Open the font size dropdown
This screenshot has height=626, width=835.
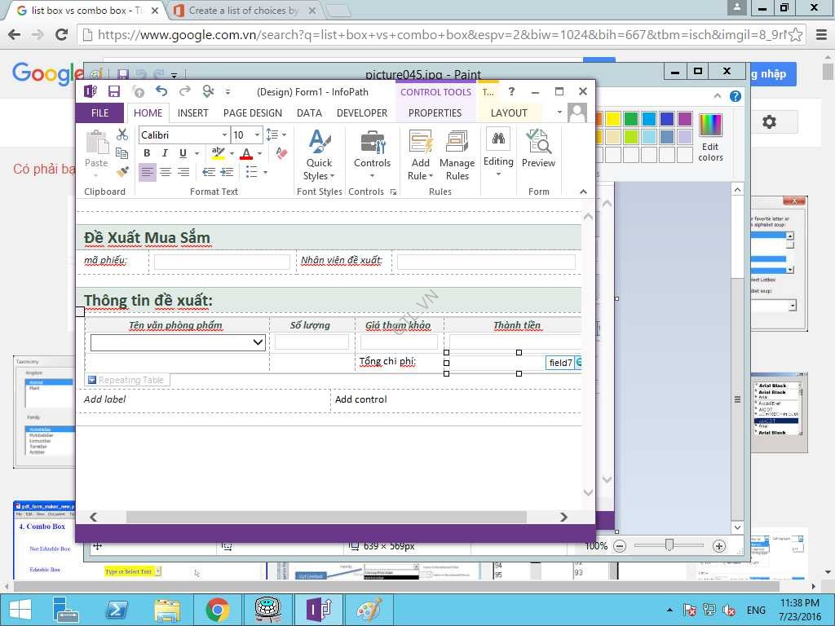[x=257, y=135]
